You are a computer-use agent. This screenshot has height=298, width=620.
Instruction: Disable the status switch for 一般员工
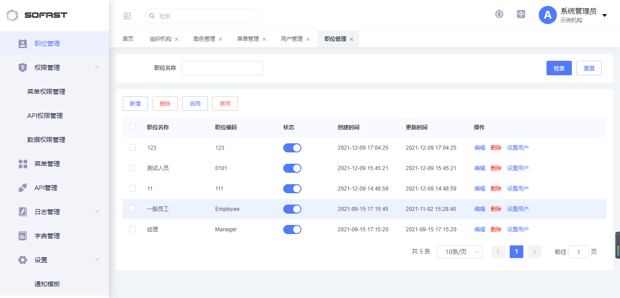point(292,209)
